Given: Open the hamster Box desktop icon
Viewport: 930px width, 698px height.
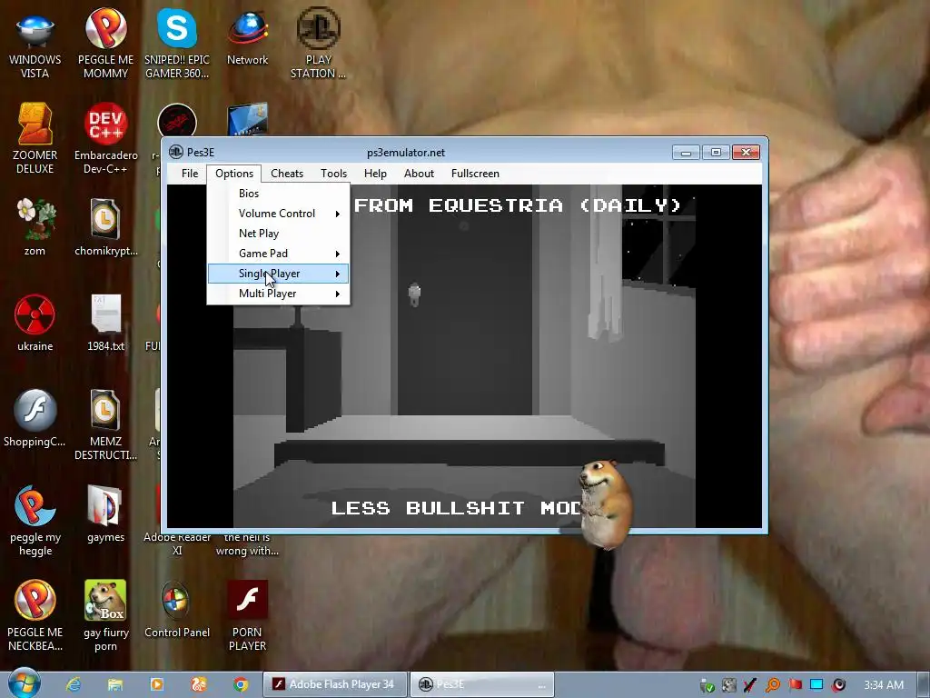Looking at the screenshot, I should click(105, 617).
